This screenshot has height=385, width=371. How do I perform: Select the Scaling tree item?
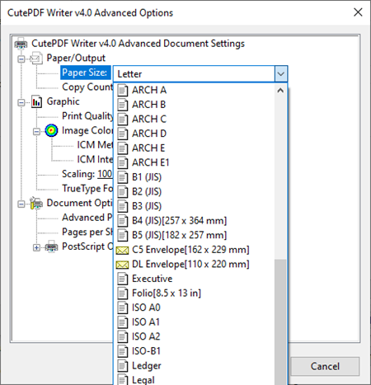coord(87,174)
